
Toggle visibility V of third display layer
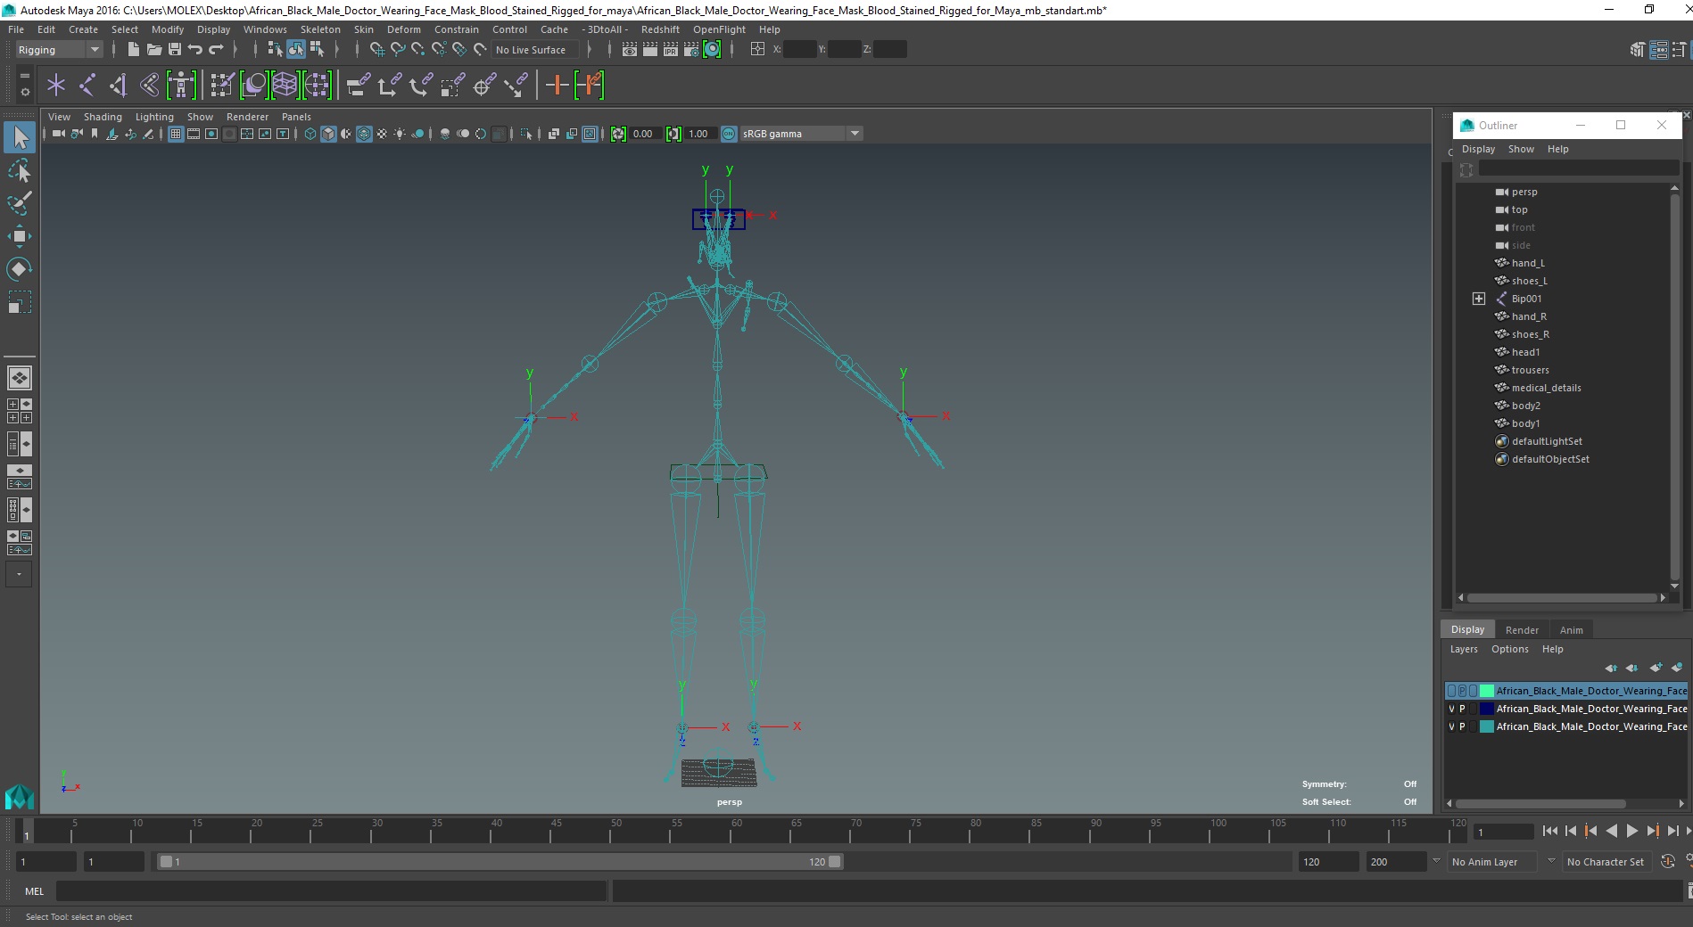pos(1451,726)
